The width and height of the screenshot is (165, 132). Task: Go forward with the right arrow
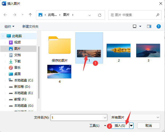(x=15, y=15)
